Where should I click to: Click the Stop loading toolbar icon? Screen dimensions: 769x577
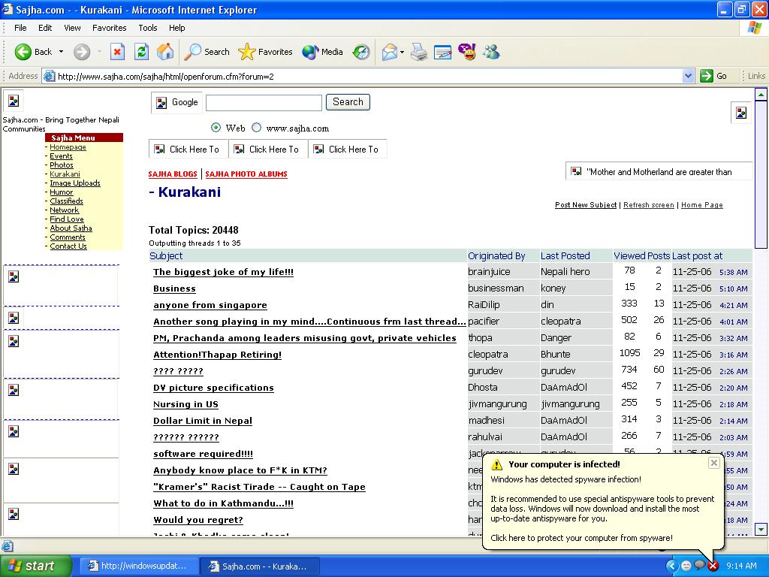click(117, 52)
